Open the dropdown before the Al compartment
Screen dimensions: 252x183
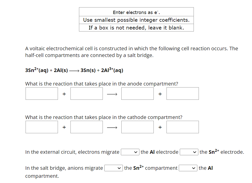(188, 168)
